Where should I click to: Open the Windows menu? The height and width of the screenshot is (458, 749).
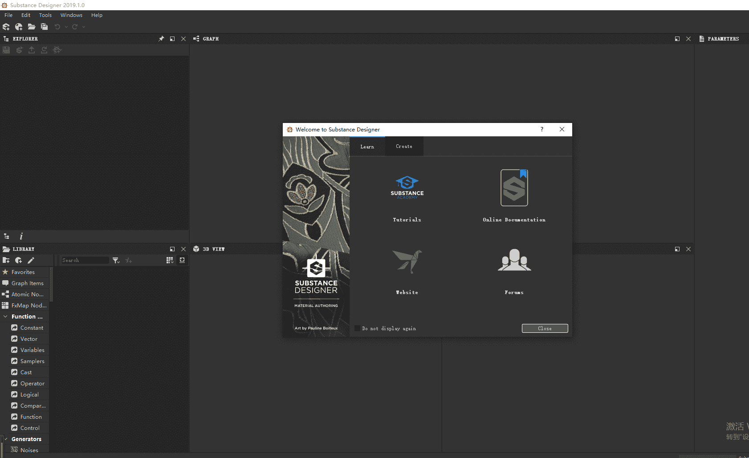click(x=71, y=15)
